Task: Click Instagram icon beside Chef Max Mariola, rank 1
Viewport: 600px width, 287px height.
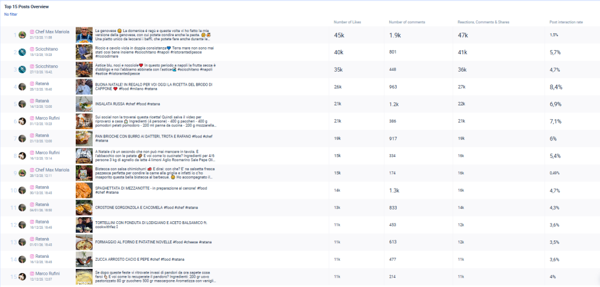Action: (33, 31)
